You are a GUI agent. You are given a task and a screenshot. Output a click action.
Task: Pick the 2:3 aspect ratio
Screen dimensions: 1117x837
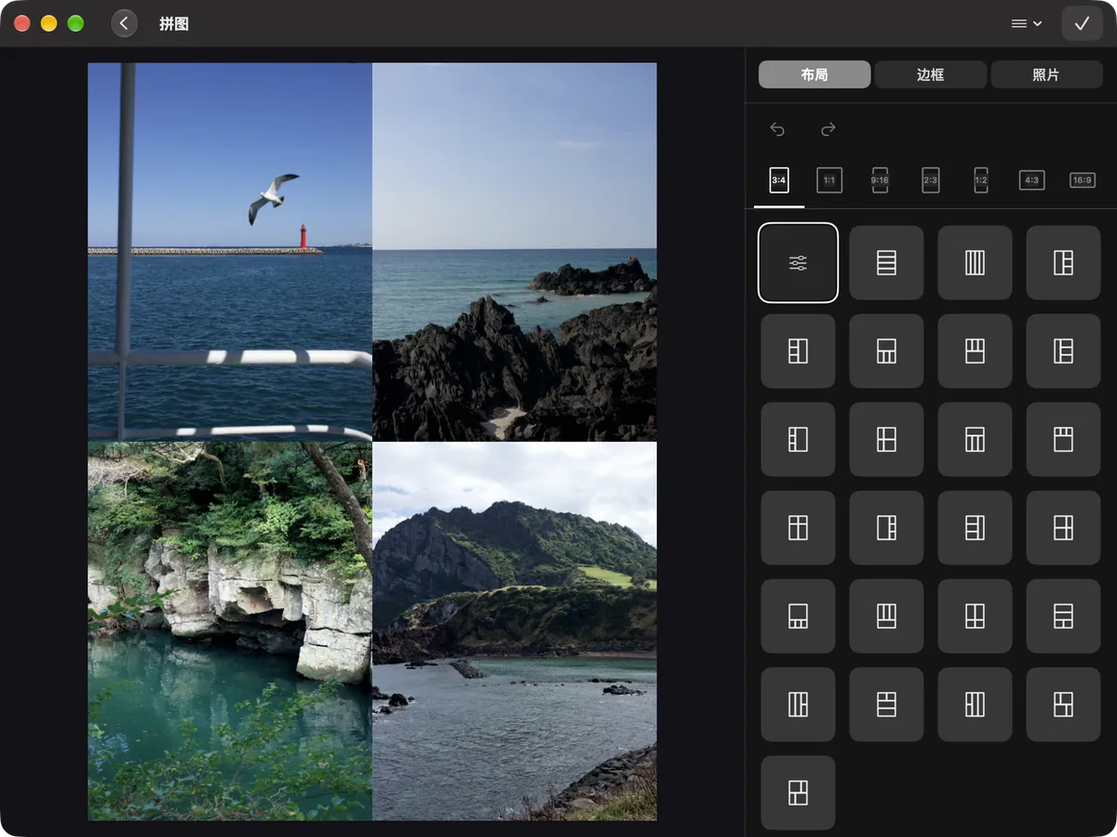click(x=931, y=180)
